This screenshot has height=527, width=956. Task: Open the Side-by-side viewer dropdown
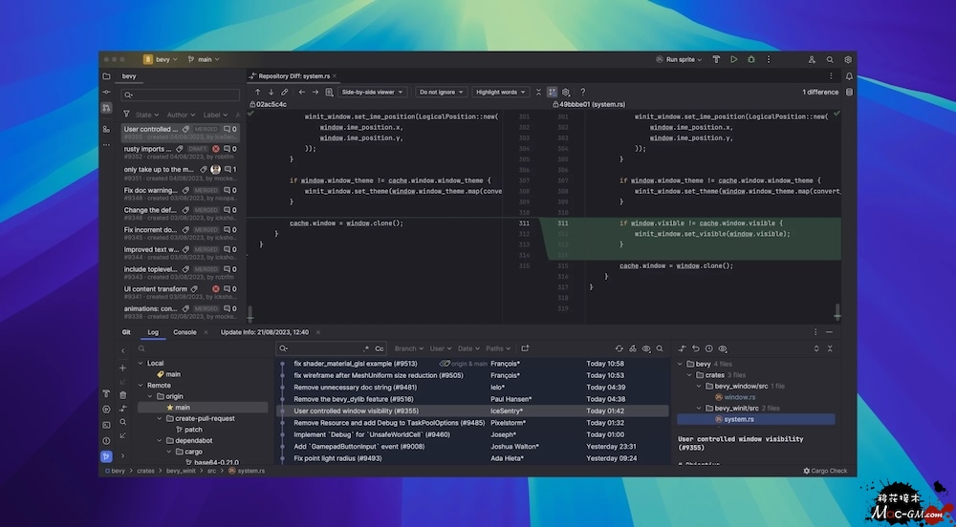[373, 93]
